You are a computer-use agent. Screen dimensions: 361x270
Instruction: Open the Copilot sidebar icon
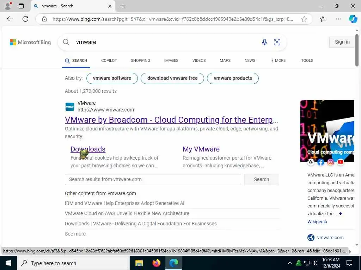click(x=353, y=19)
